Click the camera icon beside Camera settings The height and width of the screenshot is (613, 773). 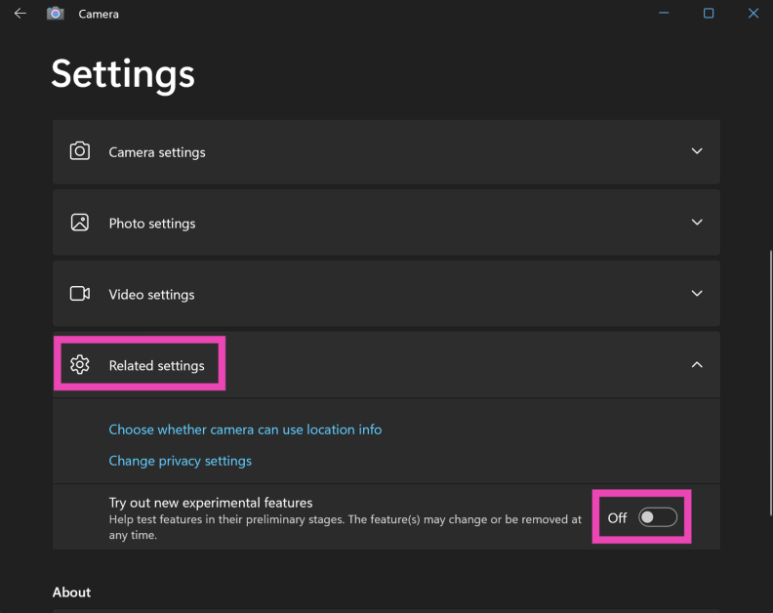[x=80, y=151]
